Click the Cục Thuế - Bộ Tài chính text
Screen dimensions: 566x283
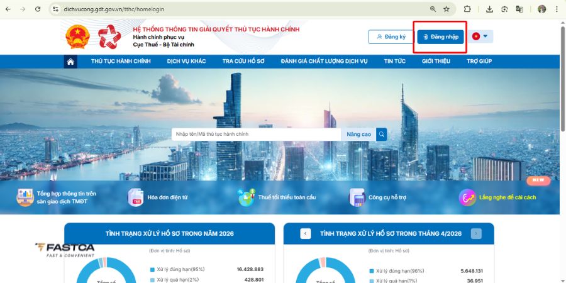pyautogui.click(x=164, y=45)
